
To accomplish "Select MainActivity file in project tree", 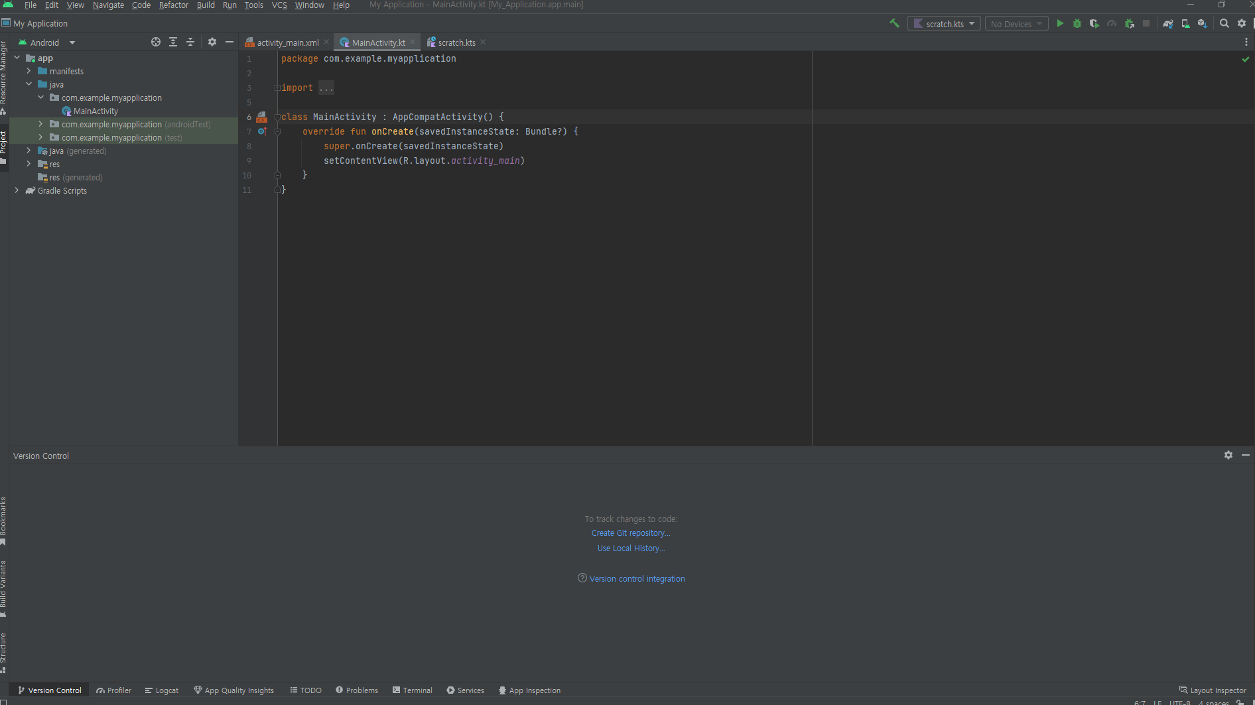I will point(96,111).
